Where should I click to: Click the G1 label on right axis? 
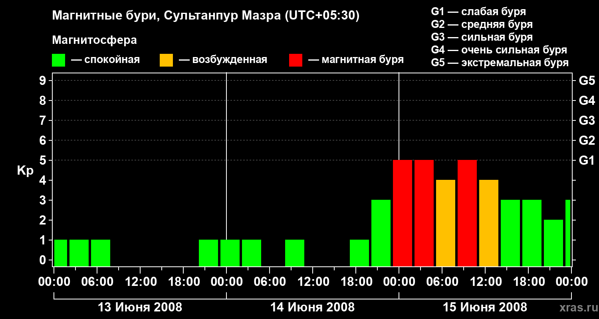(587, 161)
